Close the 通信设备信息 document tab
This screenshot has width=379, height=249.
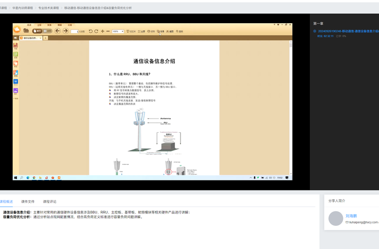tap(41, 38)
